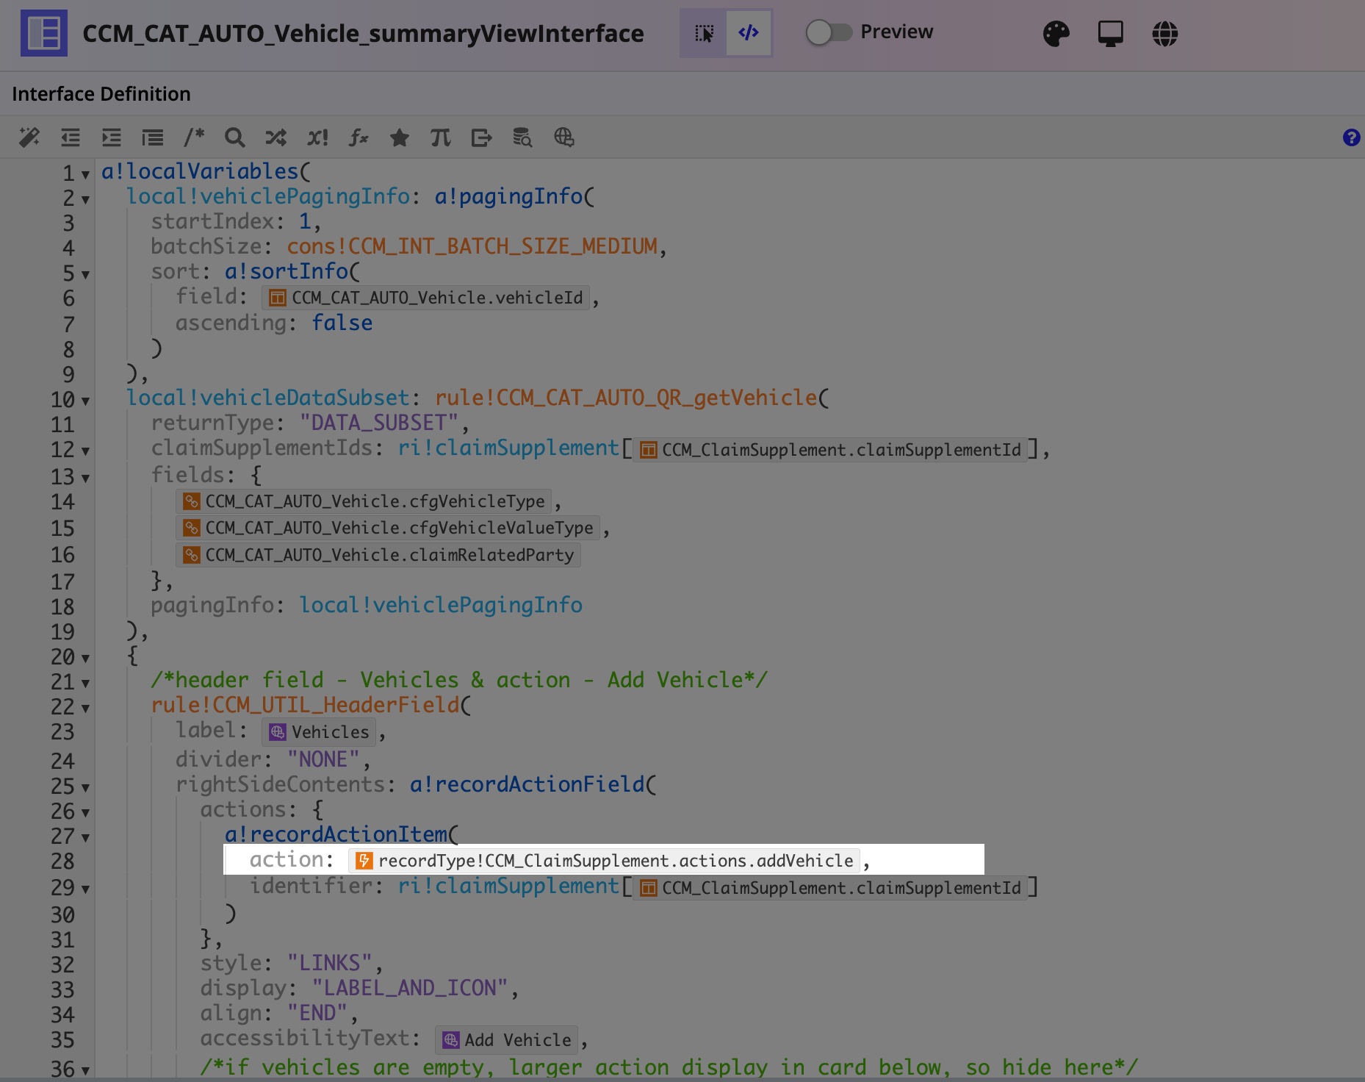
Task: Click the cfgVehicleValueType relationship chip
Action: tap(388, 528)
